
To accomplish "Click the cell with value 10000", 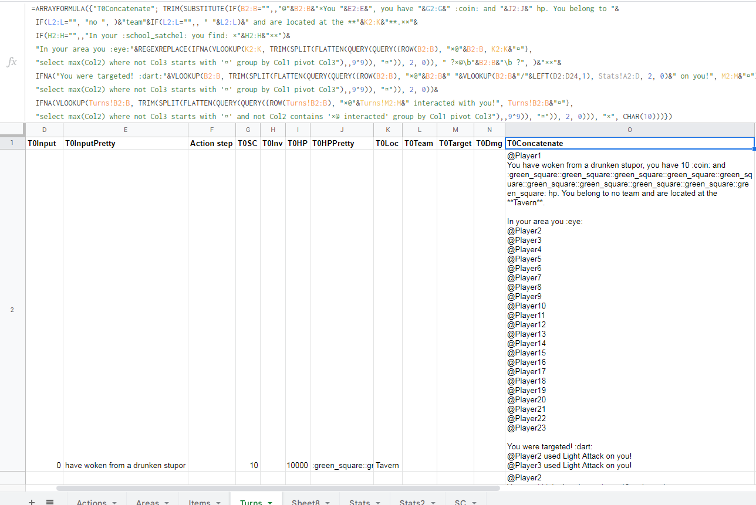I will pyautogui.click(x=298, y=310).
